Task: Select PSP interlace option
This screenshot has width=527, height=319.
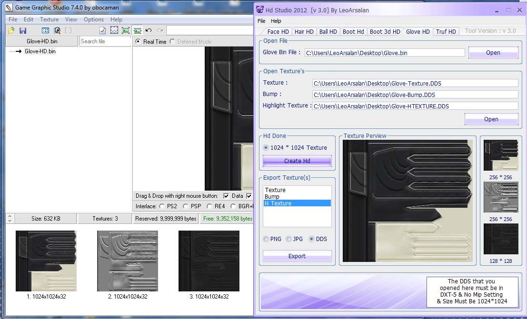Action: (x=185, y=206)
